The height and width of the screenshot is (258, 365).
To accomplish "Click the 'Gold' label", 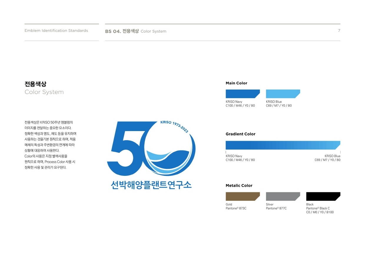I will click(x=229, y=204).
